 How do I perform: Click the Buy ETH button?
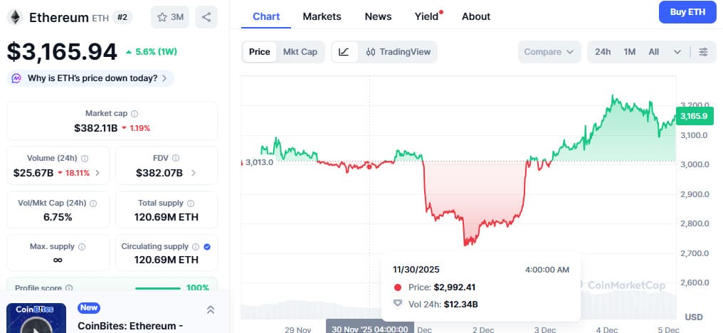[x=687, y=12]
